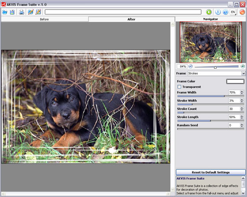Click the Reset to Default Settings button
247x197 pixels.
(x=211, y=172)
